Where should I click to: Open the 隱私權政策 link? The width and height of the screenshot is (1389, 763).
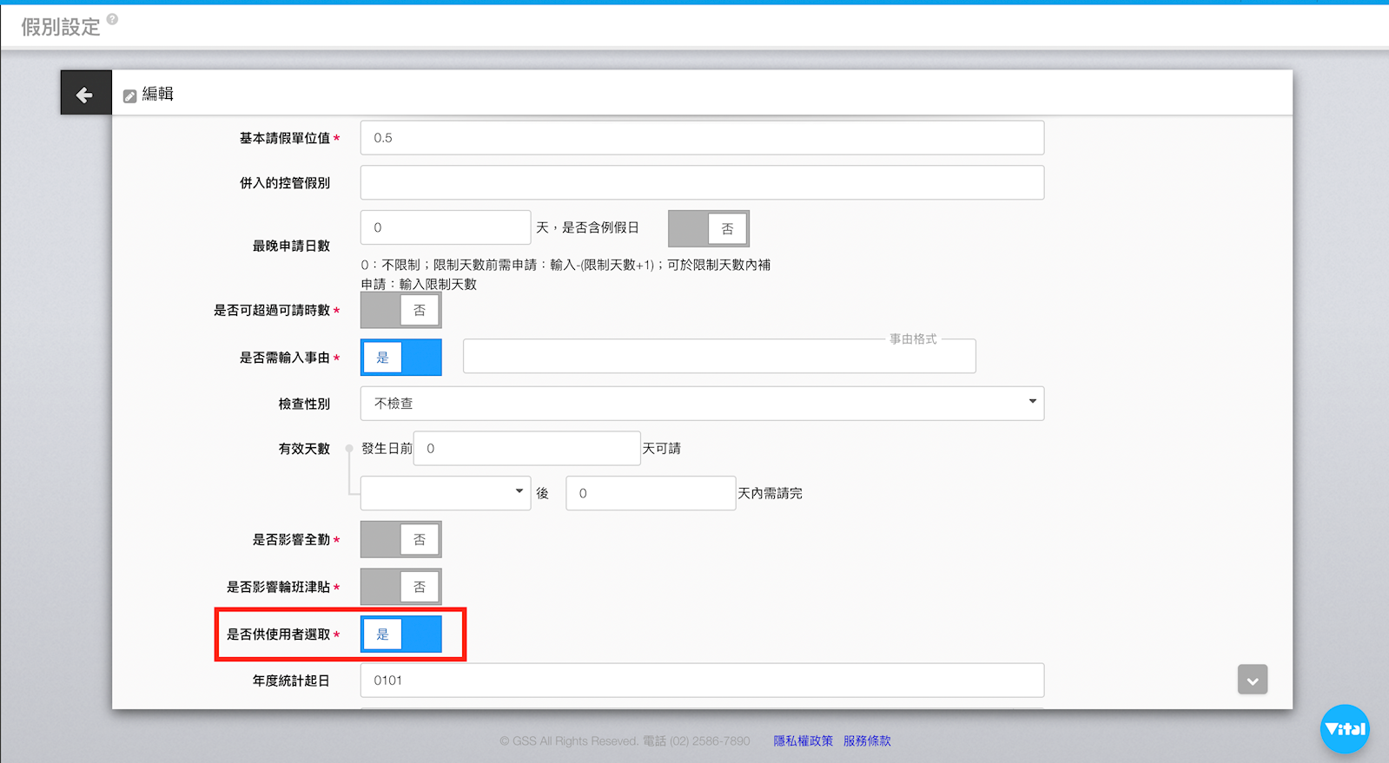click(x=803, y=740)
